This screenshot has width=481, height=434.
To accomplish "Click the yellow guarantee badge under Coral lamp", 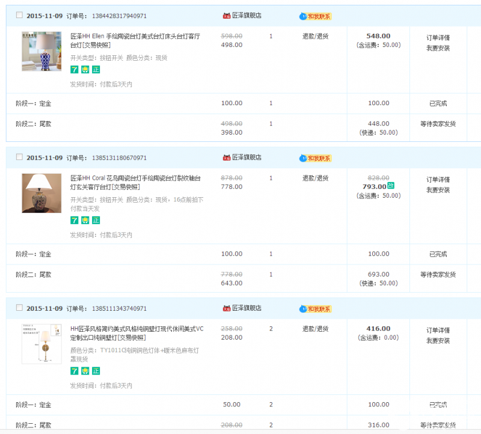I will (85, 220).
